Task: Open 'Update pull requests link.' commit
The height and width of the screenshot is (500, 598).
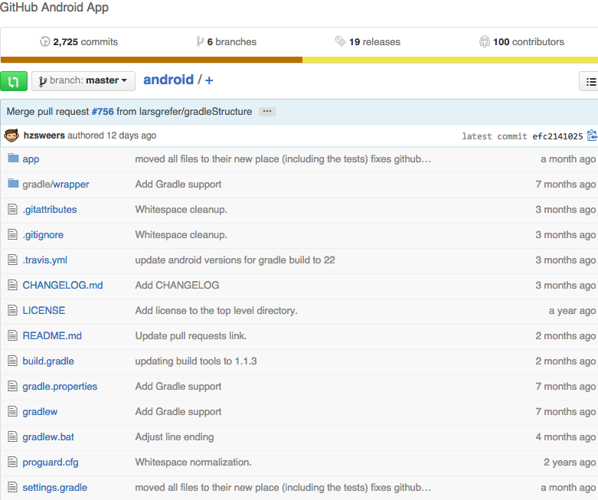Action: pyautogui.click(x=191, y=335)
